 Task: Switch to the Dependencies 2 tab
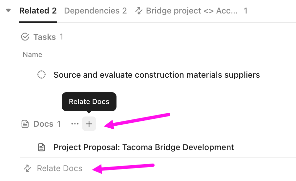coord(95,11)
